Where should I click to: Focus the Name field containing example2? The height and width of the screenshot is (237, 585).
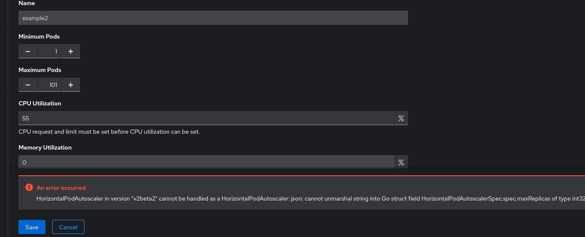pos(213,18)
